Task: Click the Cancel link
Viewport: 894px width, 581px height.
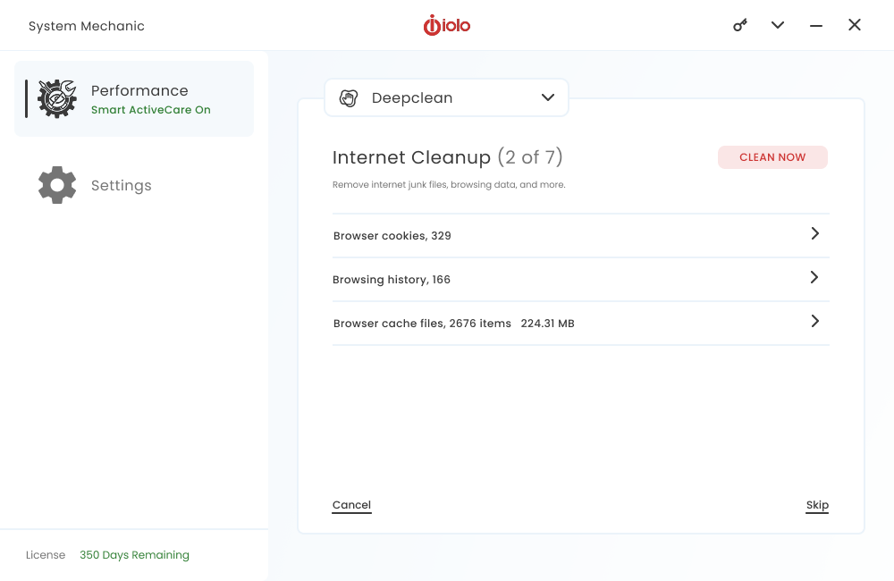Action: click(x=351, y=505)
